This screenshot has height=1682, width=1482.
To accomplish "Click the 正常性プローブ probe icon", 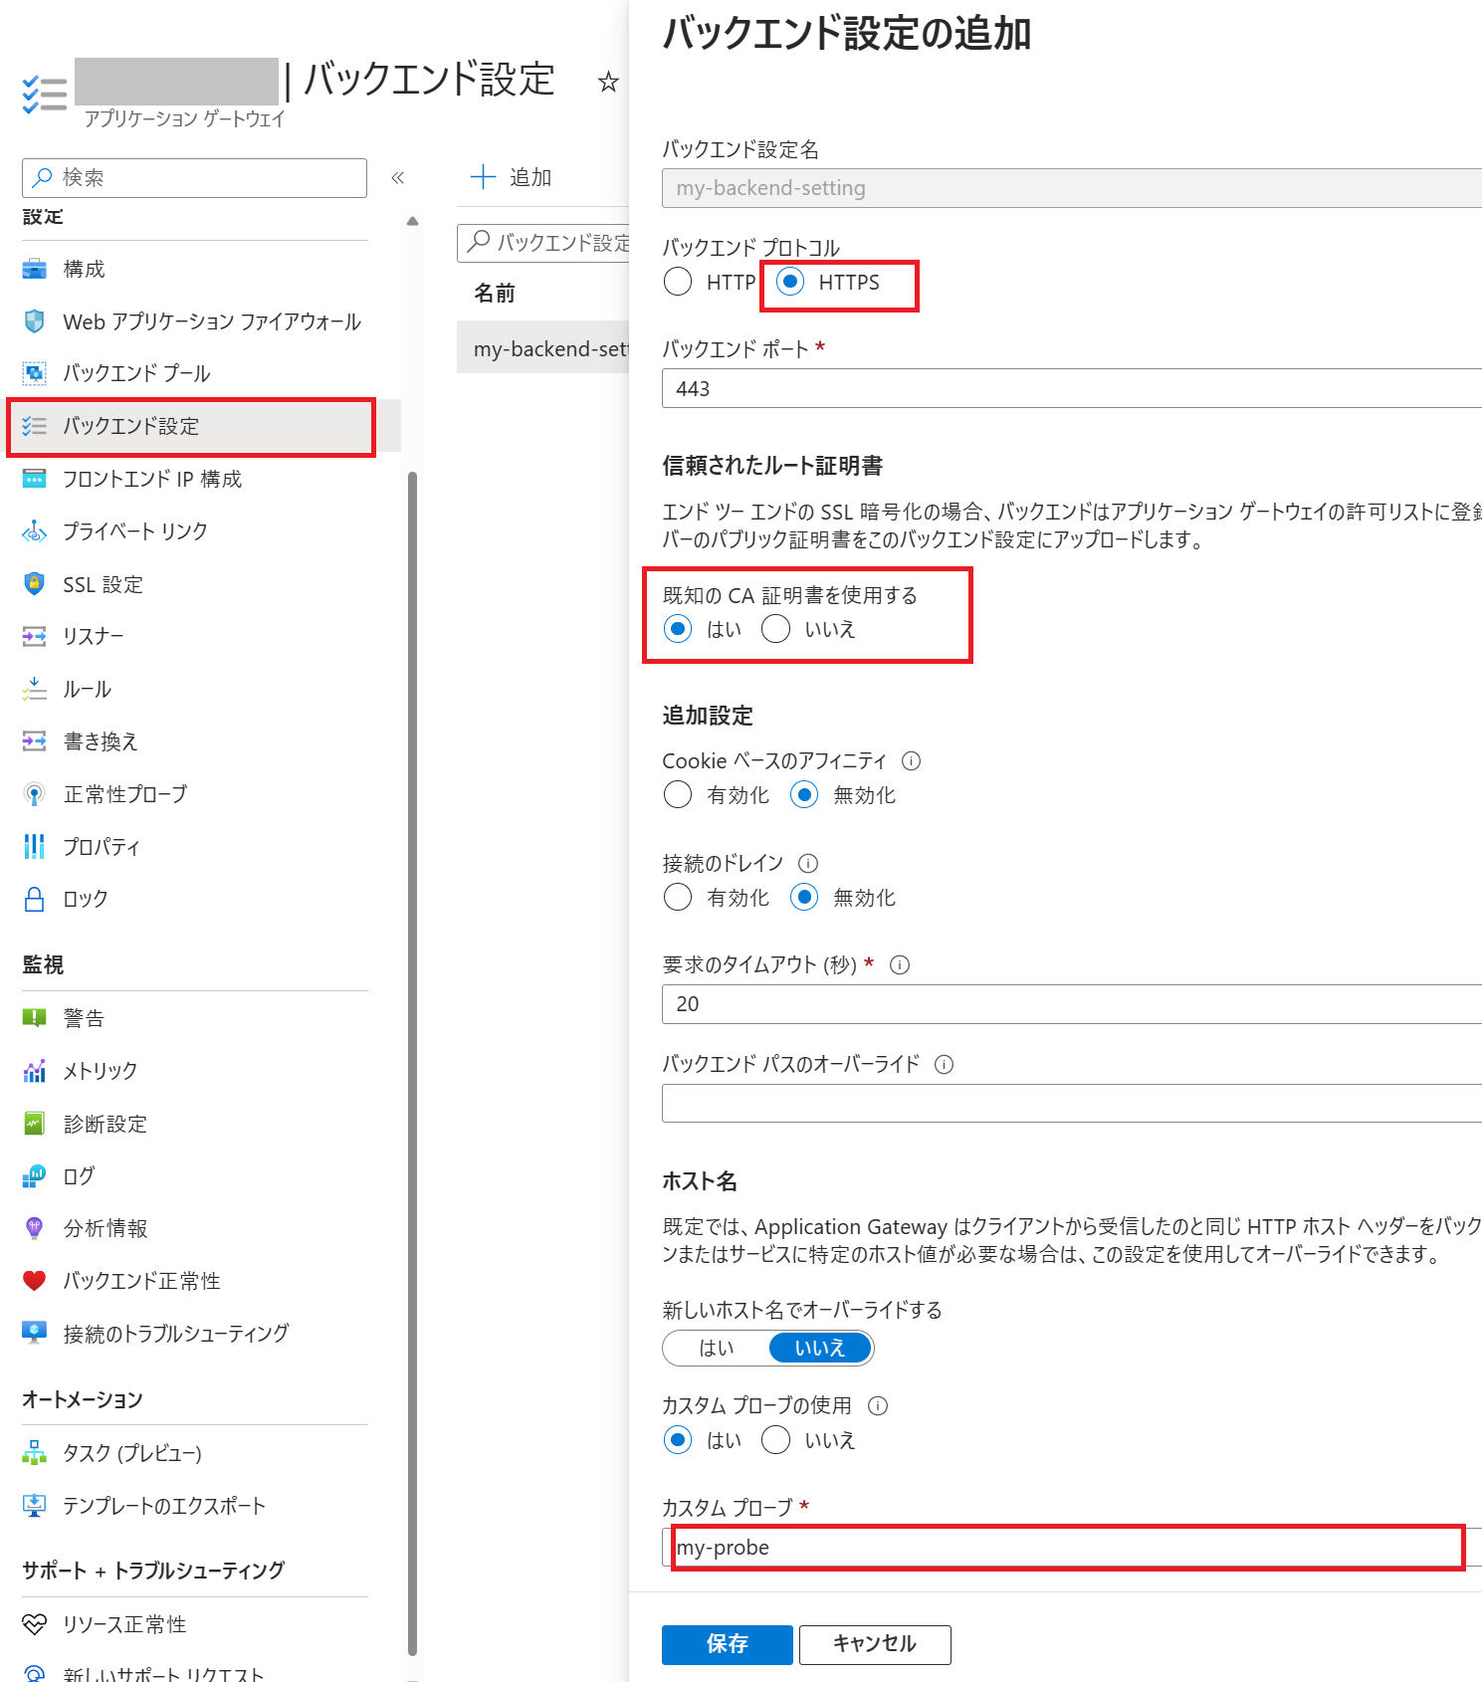I will [35, 794].
